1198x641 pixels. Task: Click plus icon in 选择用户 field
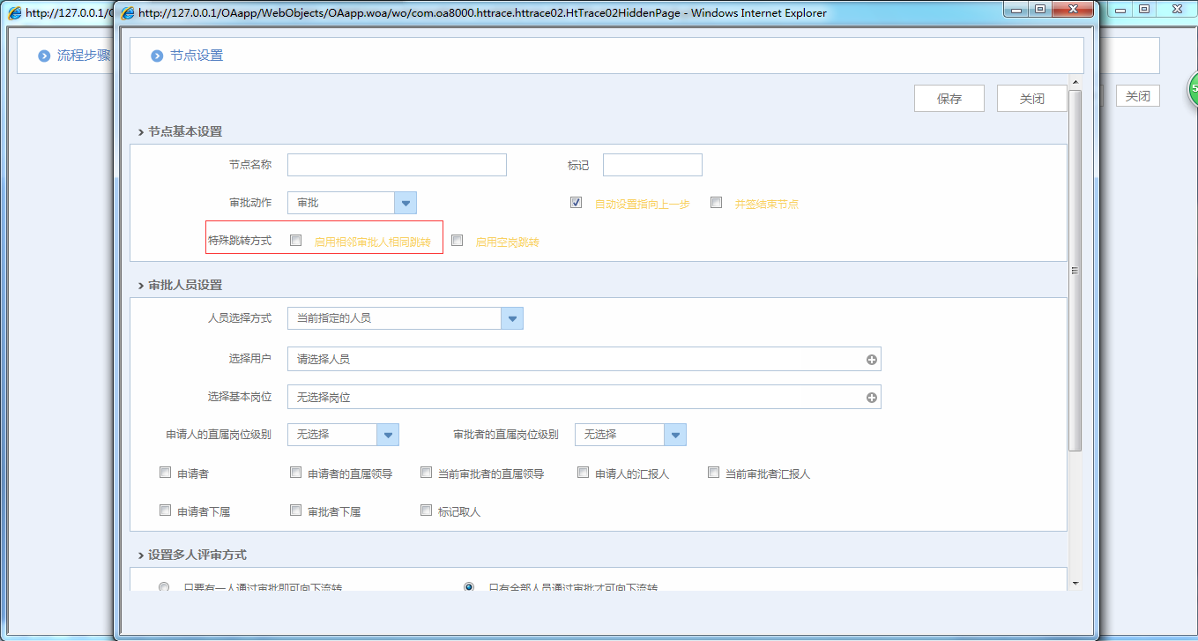coord(871,360)
